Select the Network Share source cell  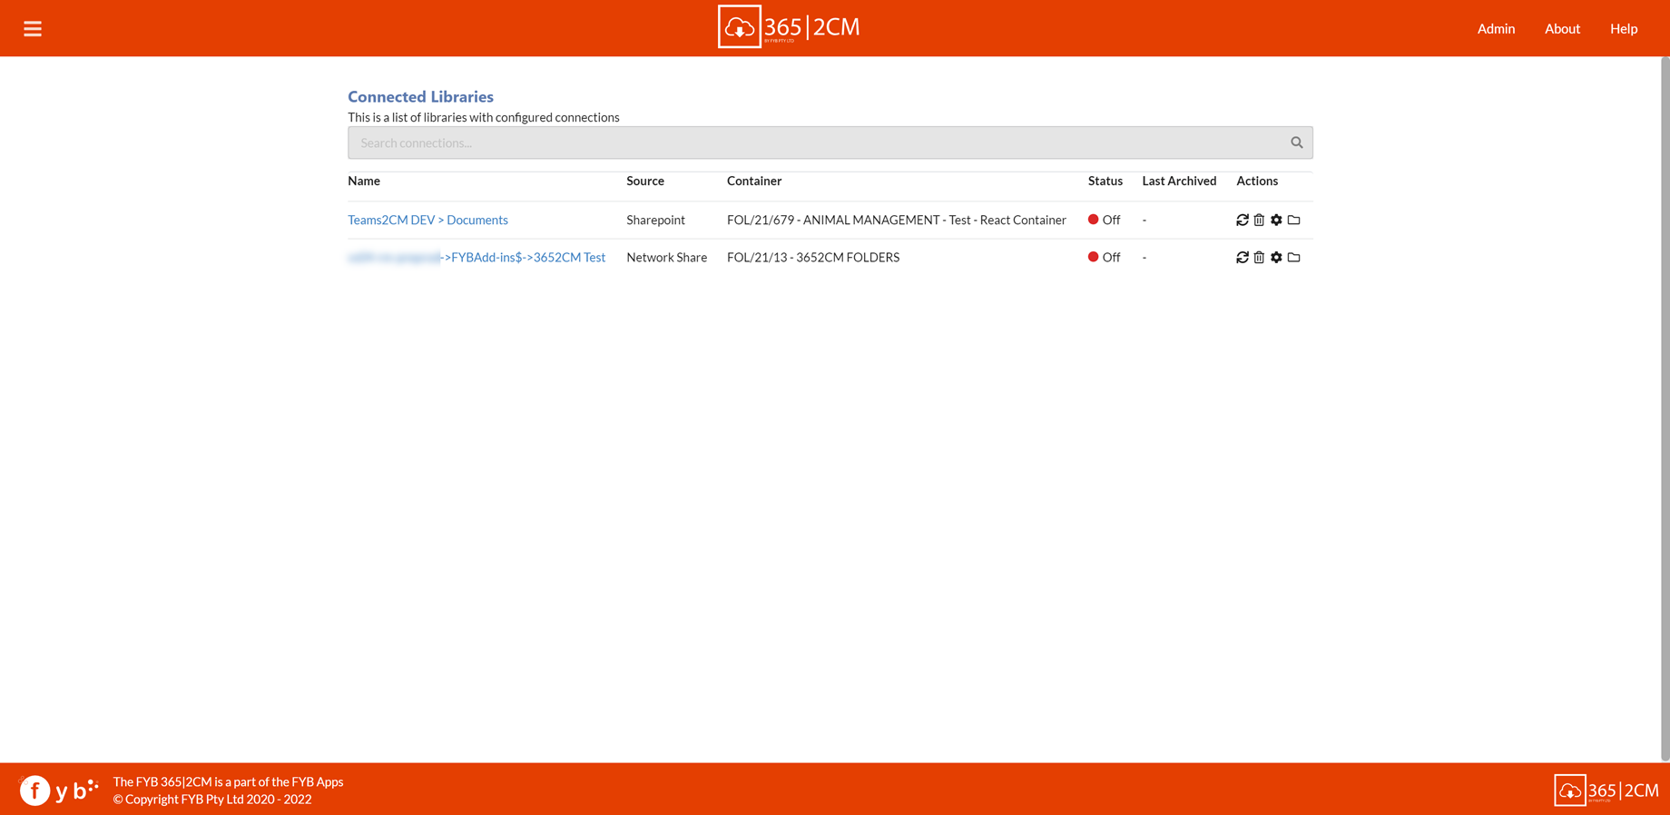[x=666, y=258]
